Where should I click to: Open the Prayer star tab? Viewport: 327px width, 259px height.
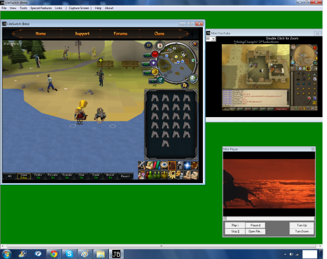187,165
